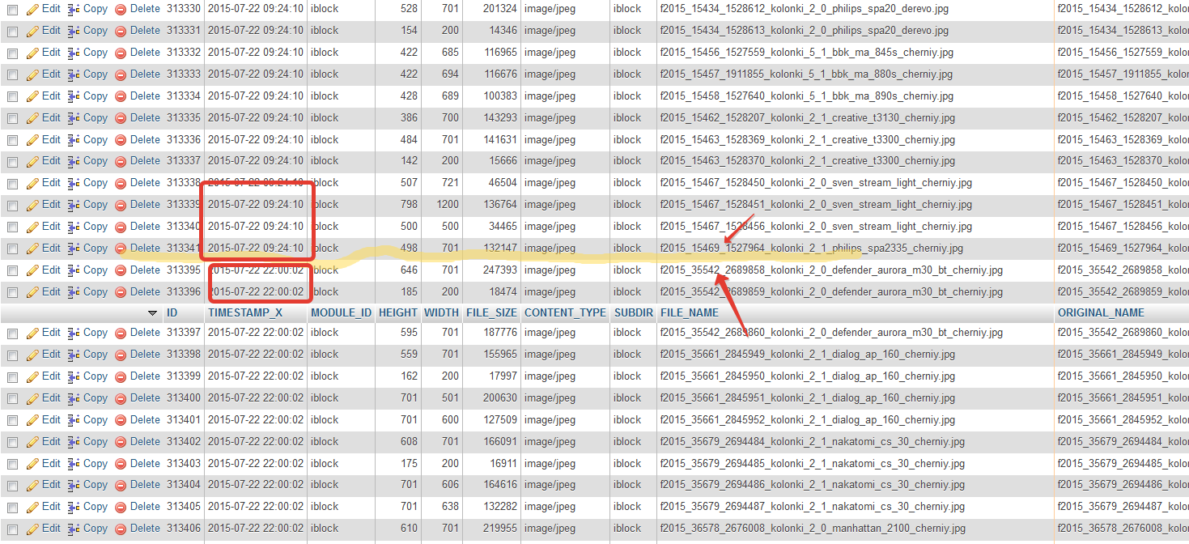Click the Copy icon for row 313402

tap(74, 442)
